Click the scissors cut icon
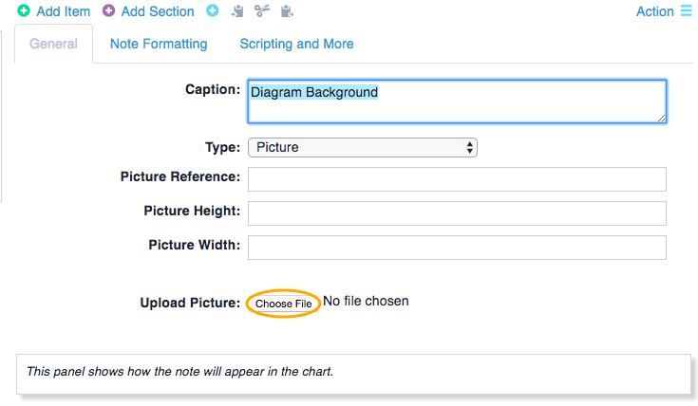This screenshot has width=698, height=406. [262, 11]
